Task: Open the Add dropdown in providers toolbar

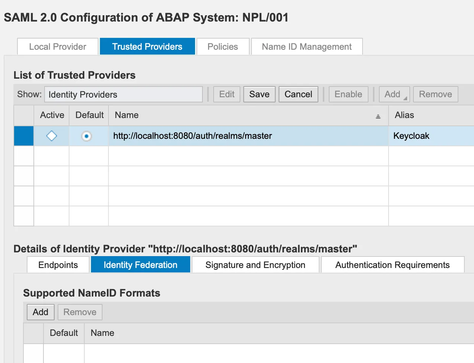Action: click(394, 94)
